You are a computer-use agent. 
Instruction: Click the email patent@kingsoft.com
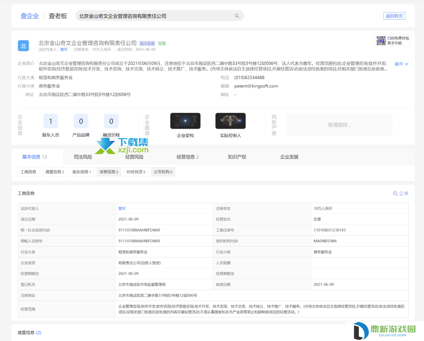(256, 86)
